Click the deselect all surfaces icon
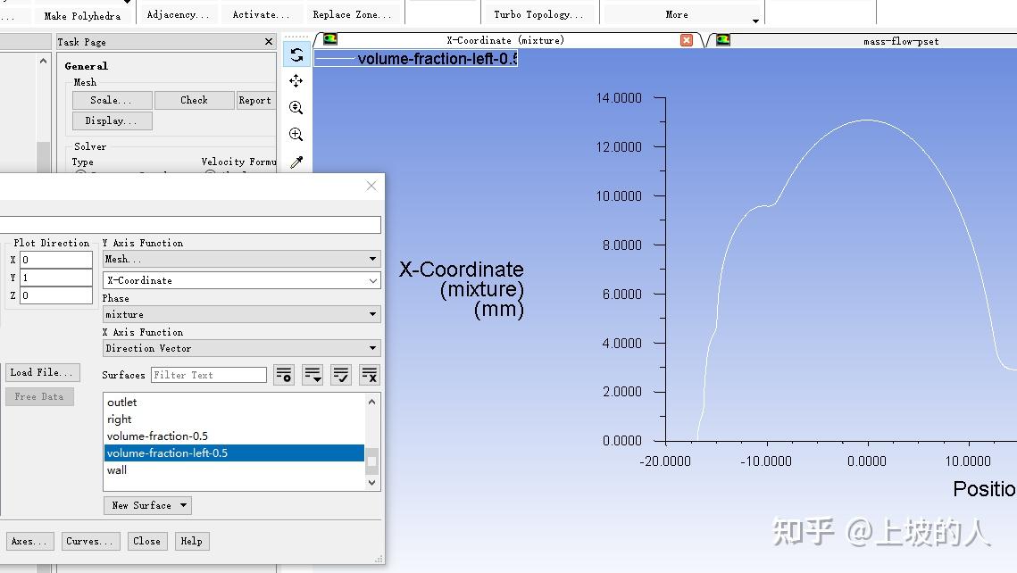The height and width of the screenshot is (573, 1017). (x=370, y=375)
